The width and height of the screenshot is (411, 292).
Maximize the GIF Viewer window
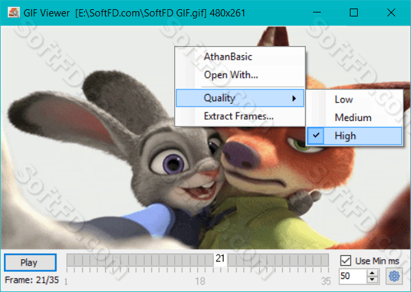354,12
